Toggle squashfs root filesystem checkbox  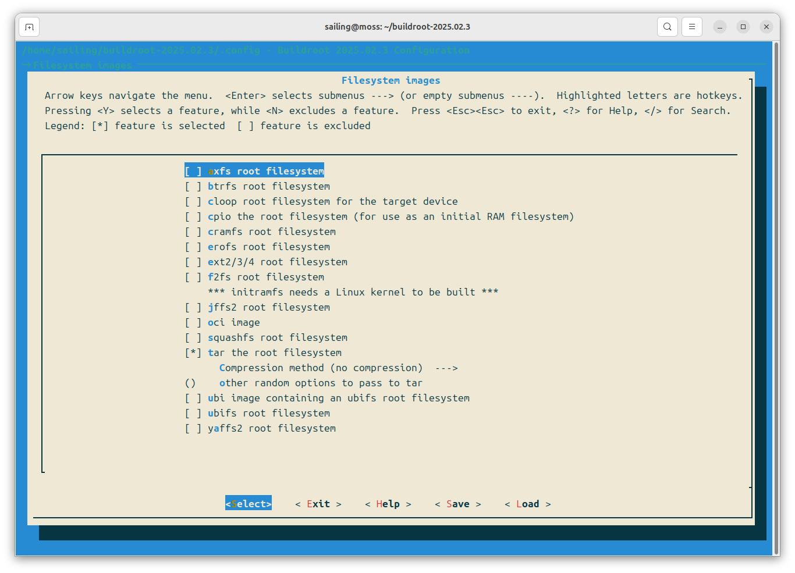point(193,338)
